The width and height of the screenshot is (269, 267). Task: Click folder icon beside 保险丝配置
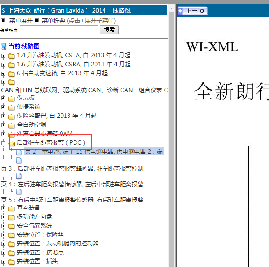[x=11, y=116]
